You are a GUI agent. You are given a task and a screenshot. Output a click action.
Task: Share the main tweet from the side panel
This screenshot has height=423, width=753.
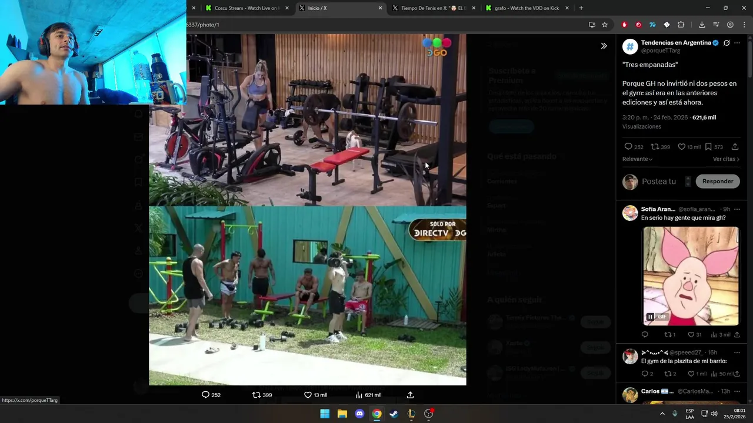point(735,147)
